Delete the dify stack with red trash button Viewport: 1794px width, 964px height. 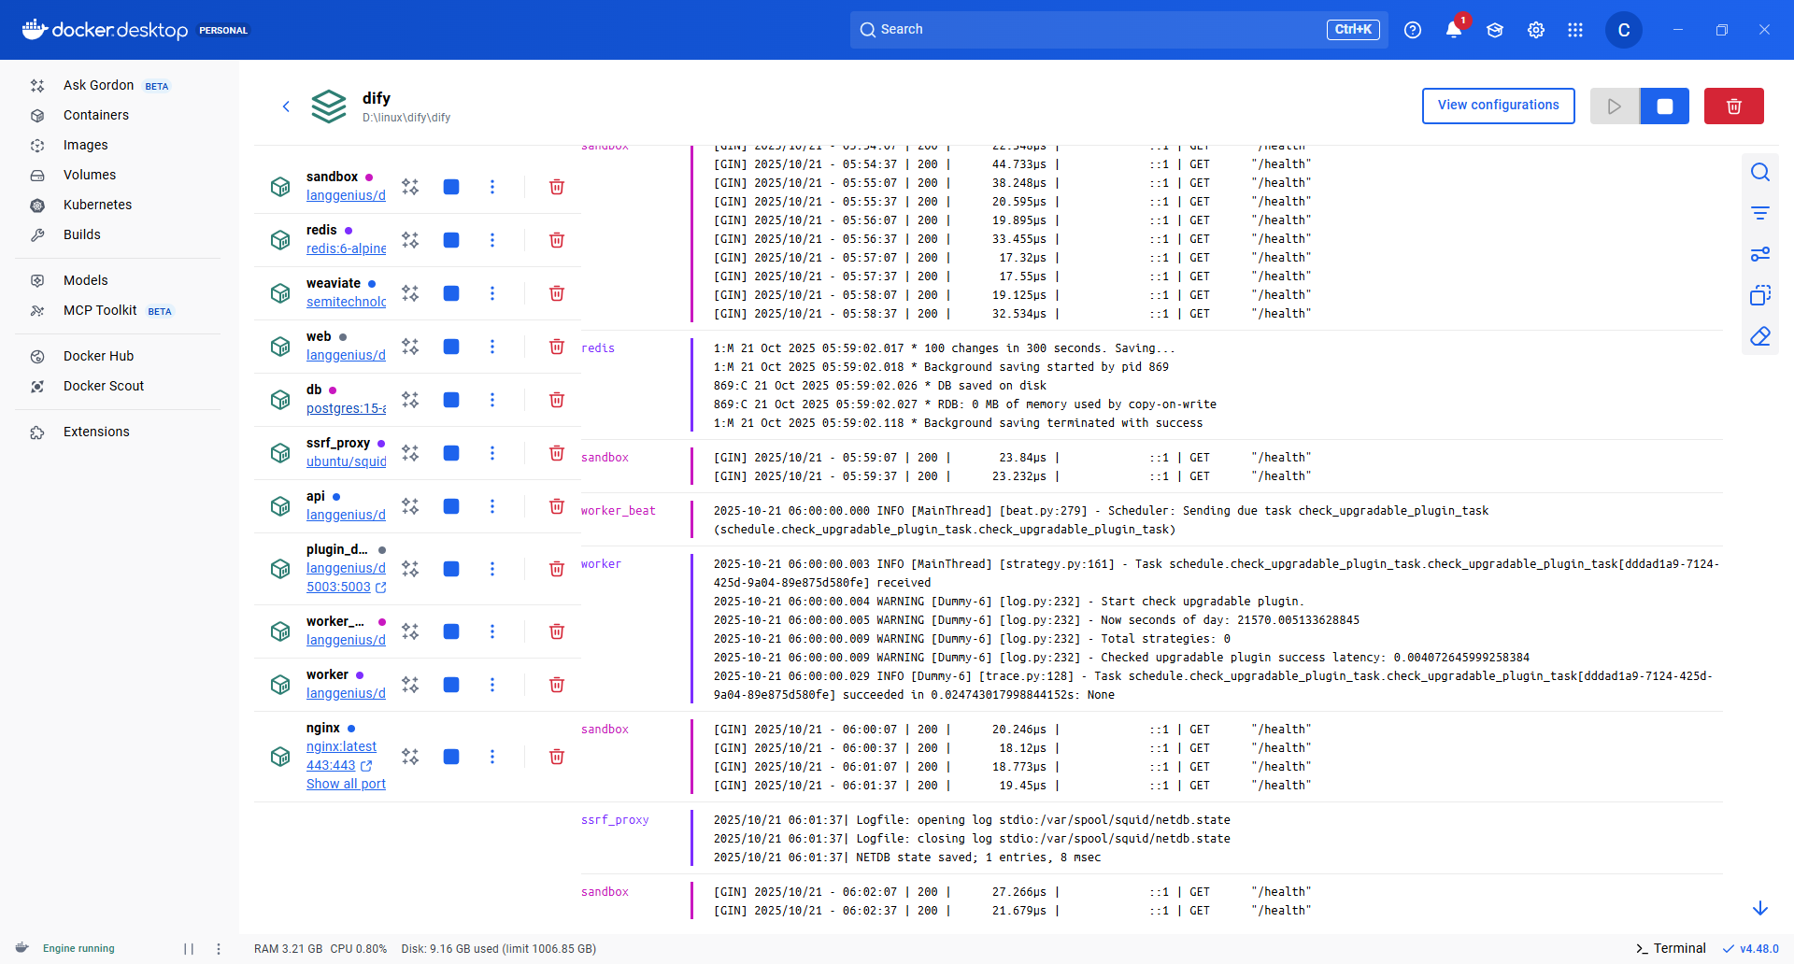pos(1733,106)
